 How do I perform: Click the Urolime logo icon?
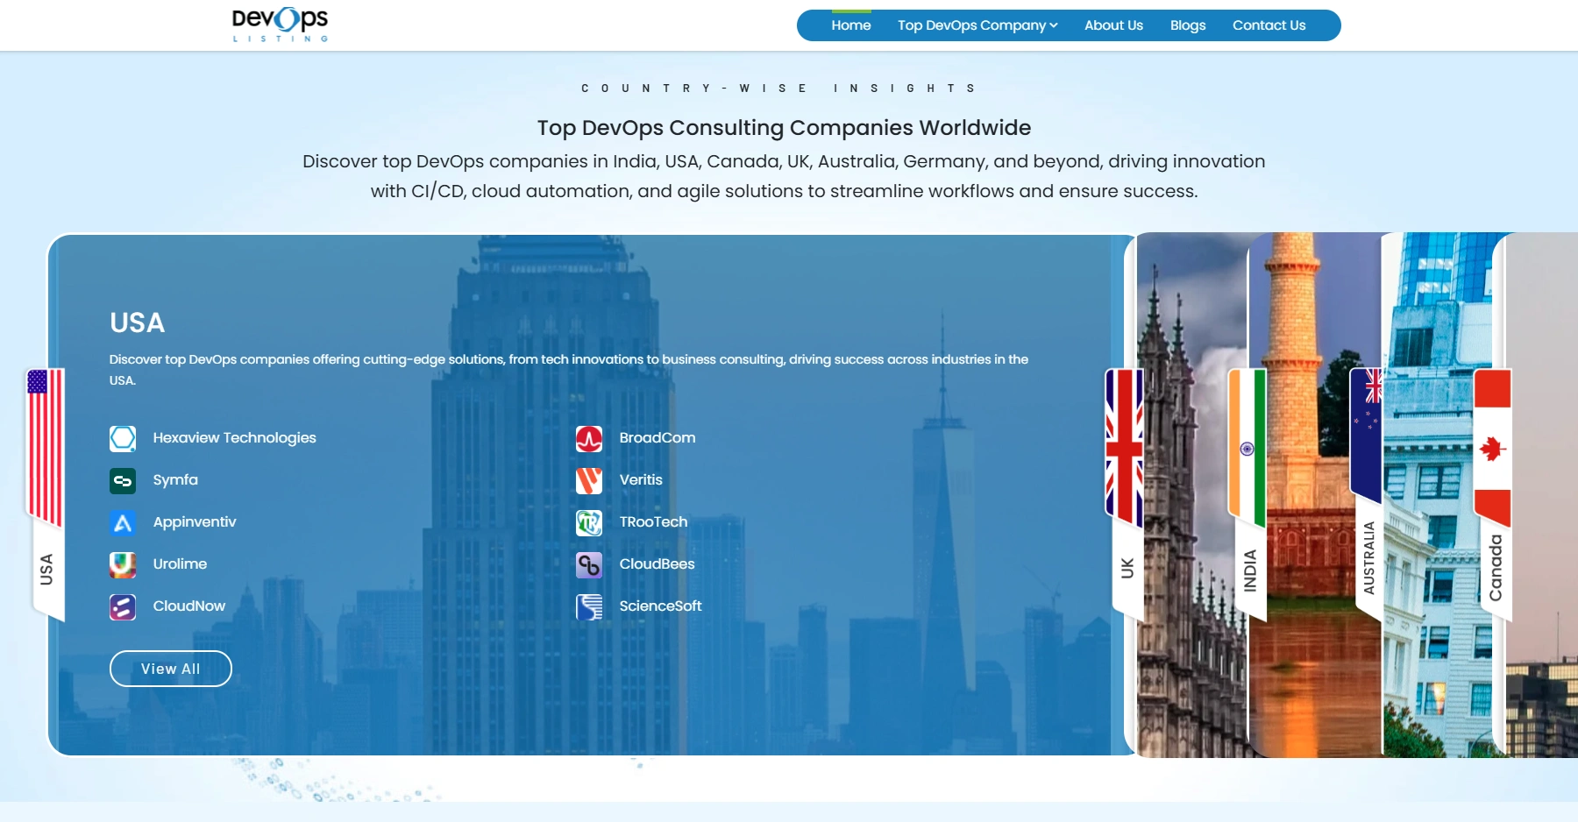(123, 564)
